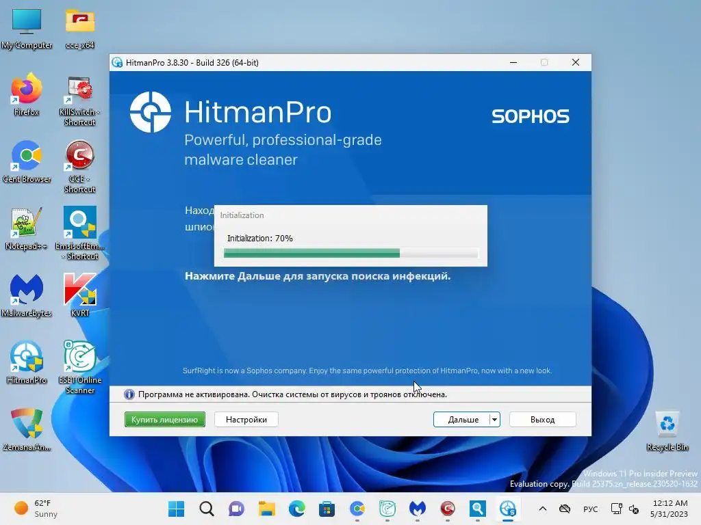Launch Firefox from the desktop
The image size is (701, 525).
coord(27,95)
